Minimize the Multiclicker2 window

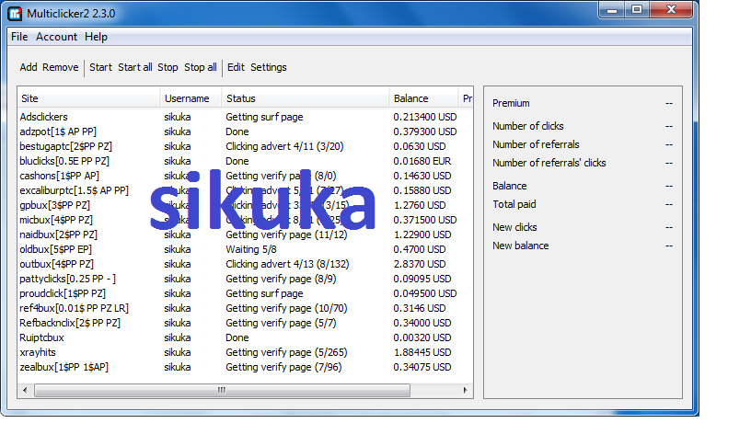pos(612,9)
